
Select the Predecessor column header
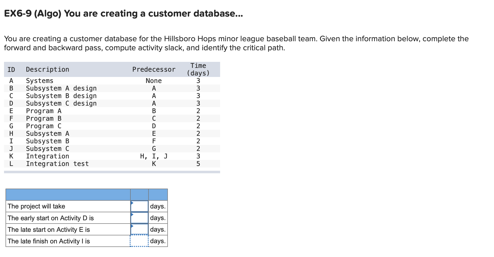click(x=154, y=69)
